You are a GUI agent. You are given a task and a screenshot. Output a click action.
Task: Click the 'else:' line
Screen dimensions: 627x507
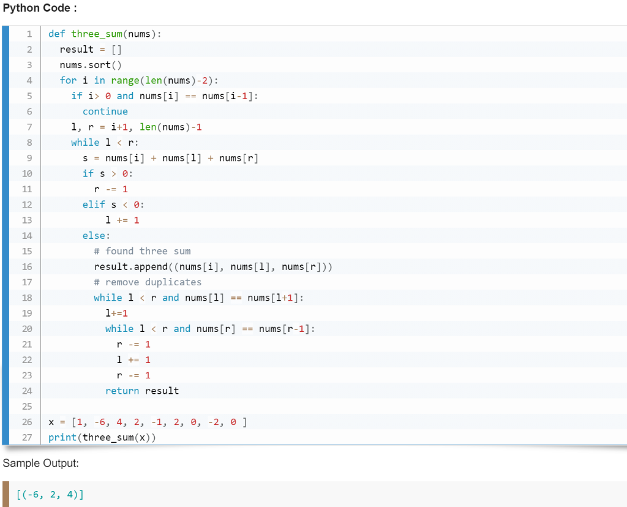(x=96, y=236)
